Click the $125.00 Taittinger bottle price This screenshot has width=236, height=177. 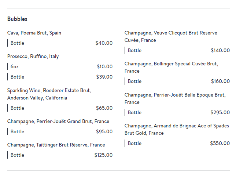coord(104,155)
